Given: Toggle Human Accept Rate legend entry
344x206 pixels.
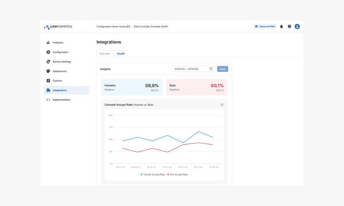Looking at the screenshot, I should [153, 175].
